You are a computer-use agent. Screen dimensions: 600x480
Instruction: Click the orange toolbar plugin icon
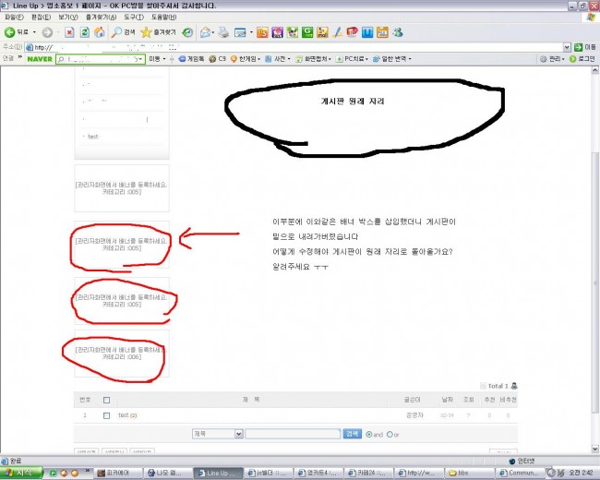262,32
